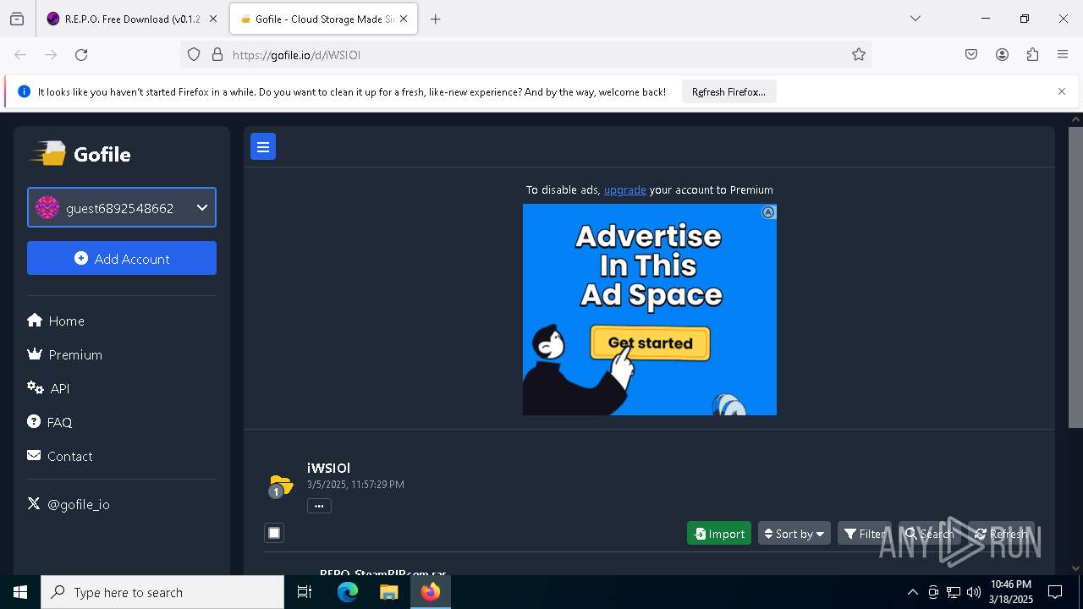The image size is (1083, 609).
Task: Click Firefox icon in taskbar
Action: pos(431,592)
